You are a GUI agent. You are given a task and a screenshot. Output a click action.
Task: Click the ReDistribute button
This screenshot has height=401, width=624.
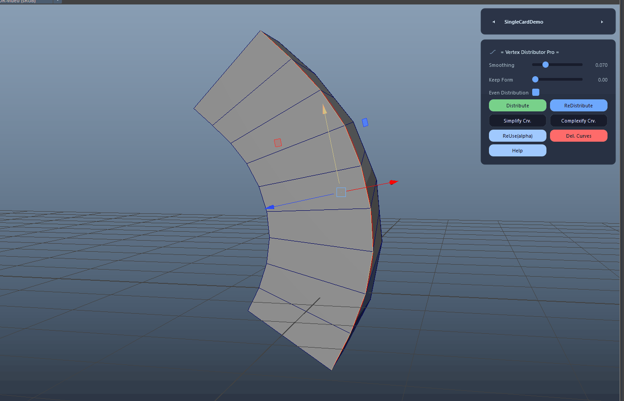pos(579,106)
